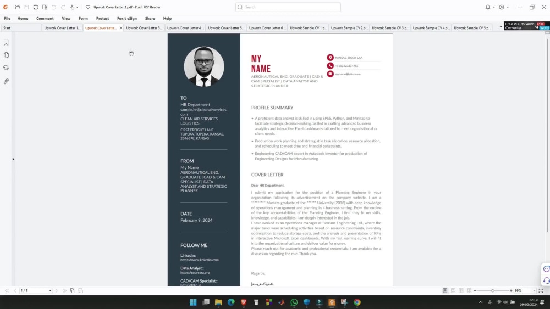550x309 pixels.
Task: Enter full screen mode icon
Action: [x=541, y=291]
